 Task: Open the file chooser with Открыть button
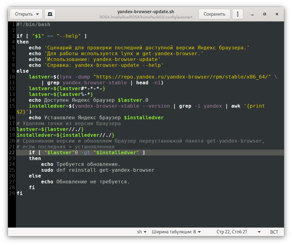[26, 14]
